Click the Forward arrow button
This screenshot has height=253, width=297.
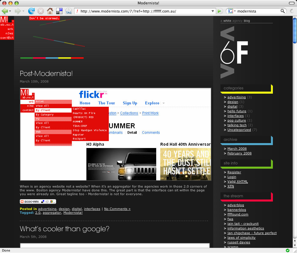18,11
